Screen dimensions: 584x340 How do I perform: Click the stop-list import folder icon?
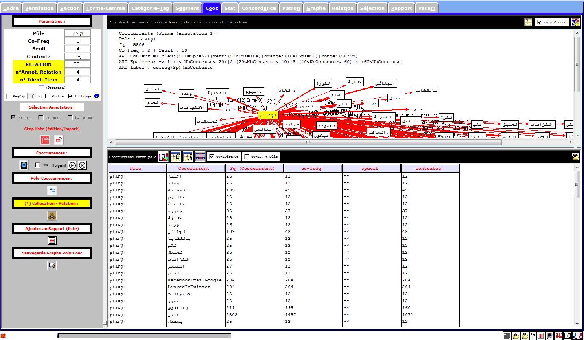pyautogui.click(x=59, y=140)
